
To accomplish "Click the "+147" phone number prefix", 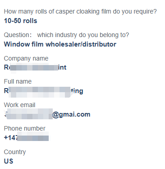I will (x=11, y=138).
